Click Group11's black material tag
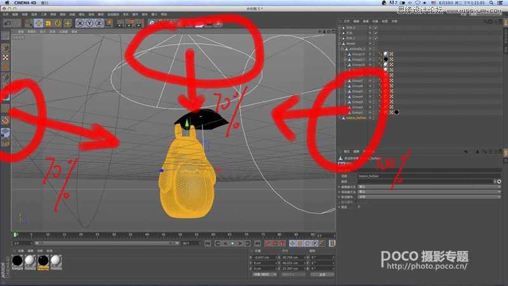This screenshot has width=508, height=286. click(x=385, y=59)
